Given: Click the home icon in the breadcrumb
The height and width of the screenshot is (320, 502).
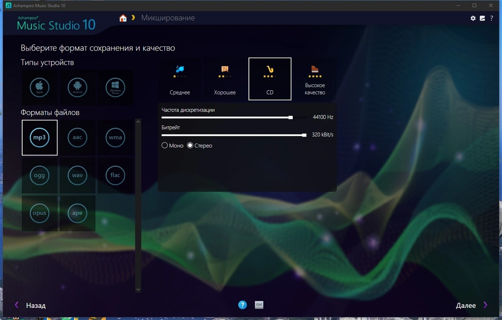Looking at the screenshot, I should pos(123,18).
